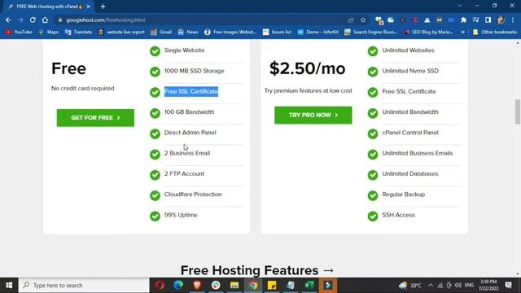Open the taskbar clock and date
521x293 pixels.
488,285
